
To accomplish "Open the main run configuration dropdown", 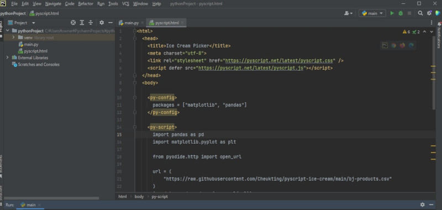I will 372,13.
